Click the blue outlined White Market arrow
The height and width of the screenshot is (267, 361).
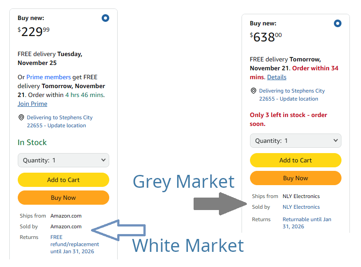(118, 230)
